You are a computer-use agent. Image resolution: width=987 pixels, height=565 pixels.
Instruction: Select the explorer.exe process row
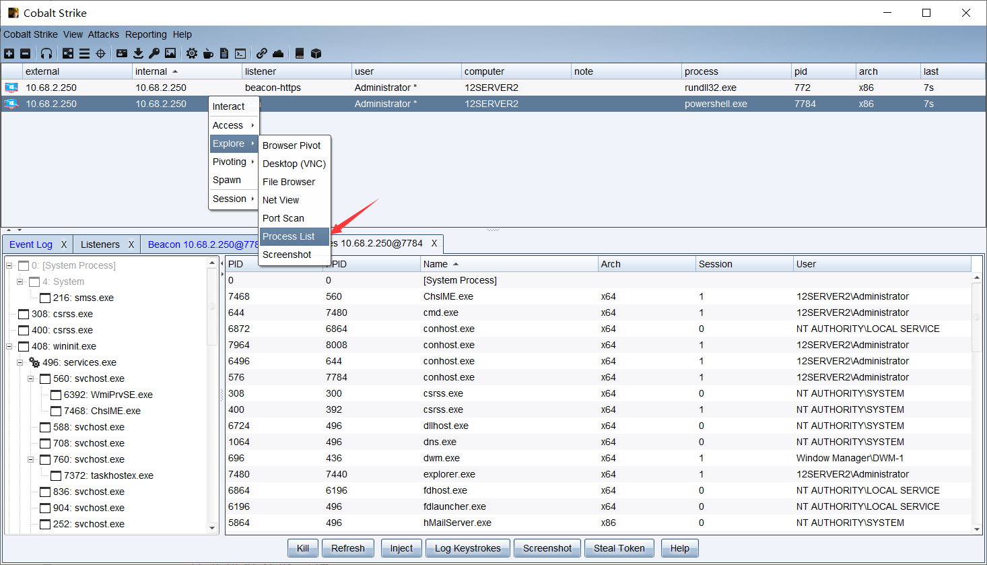599,474
